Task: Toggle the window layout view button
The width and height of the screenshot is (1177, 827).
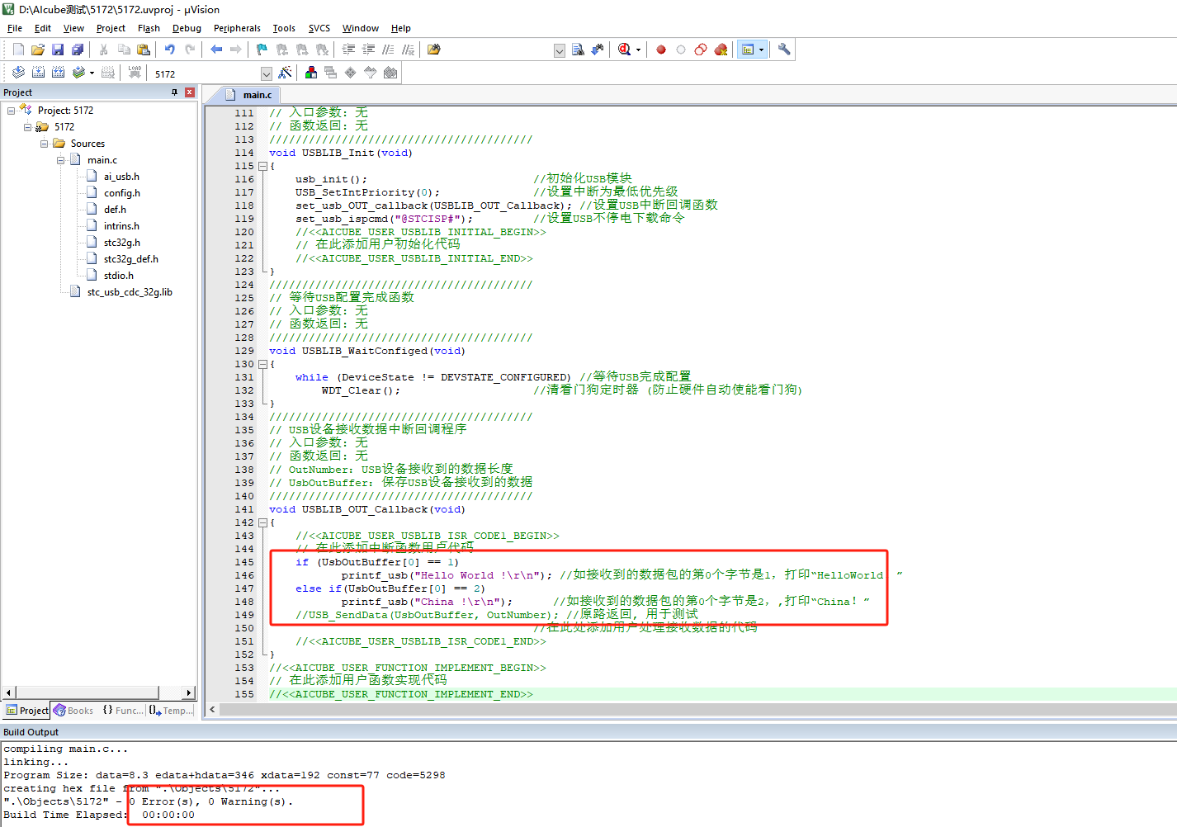Action: coord(748,50)
